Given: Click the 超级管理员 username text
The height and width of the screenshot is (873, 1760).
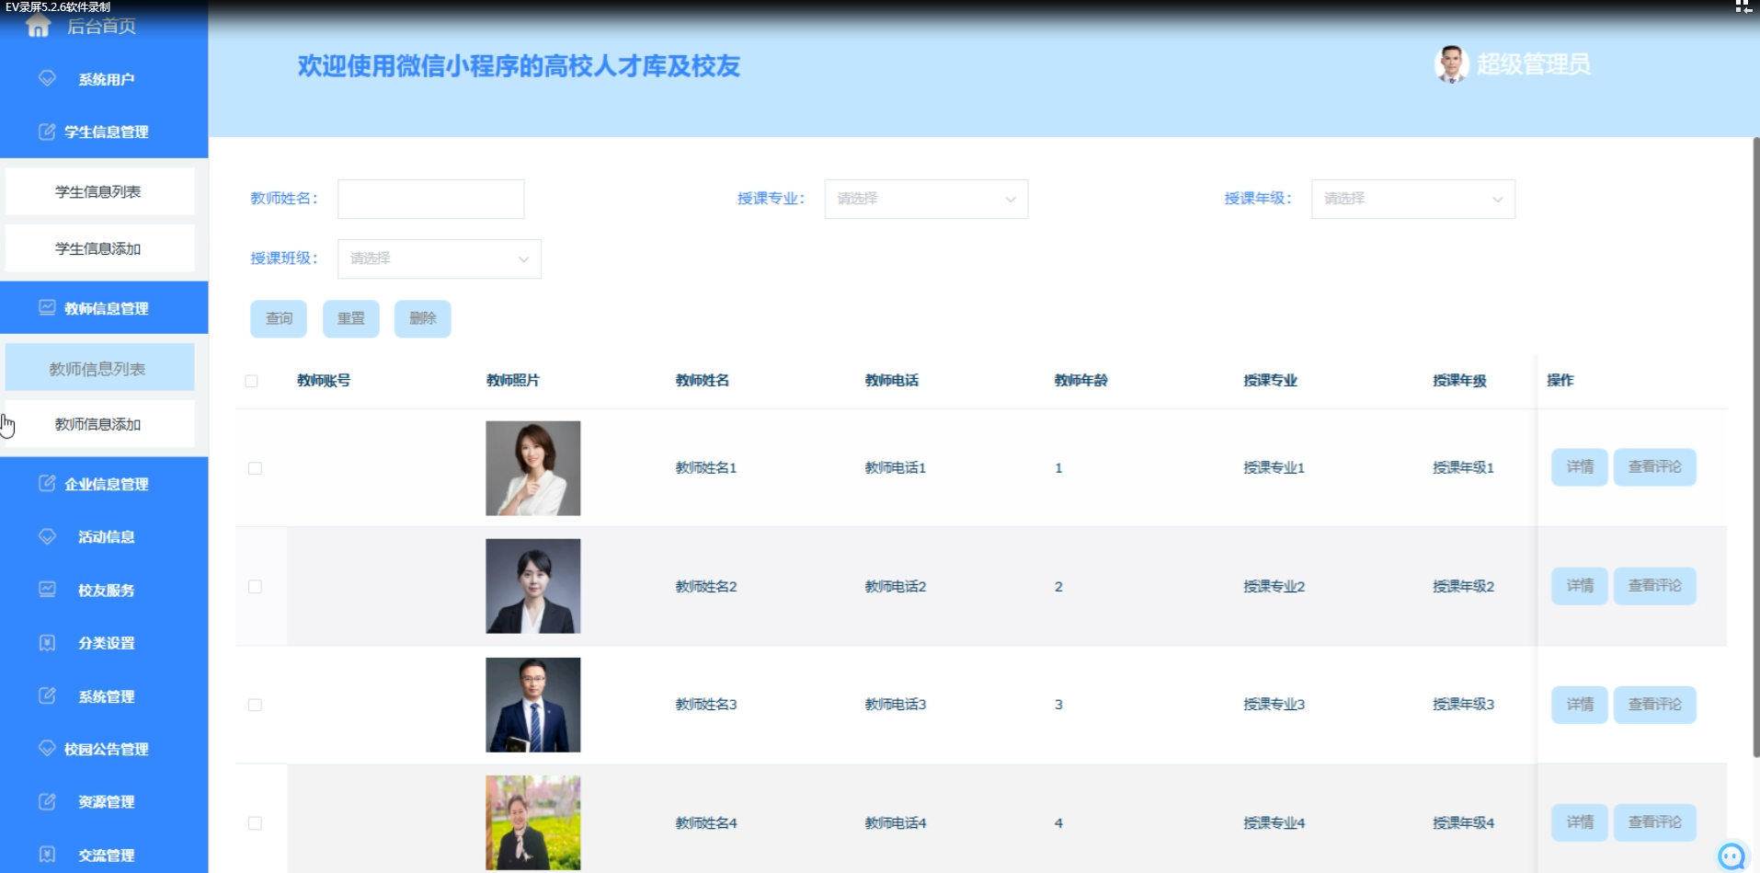Looking at the screenshot, I should 1534,64.
